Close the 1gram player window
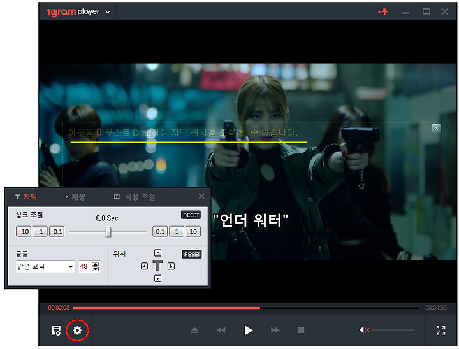Viewport: 459px width, 349px height. click(445, 11)
